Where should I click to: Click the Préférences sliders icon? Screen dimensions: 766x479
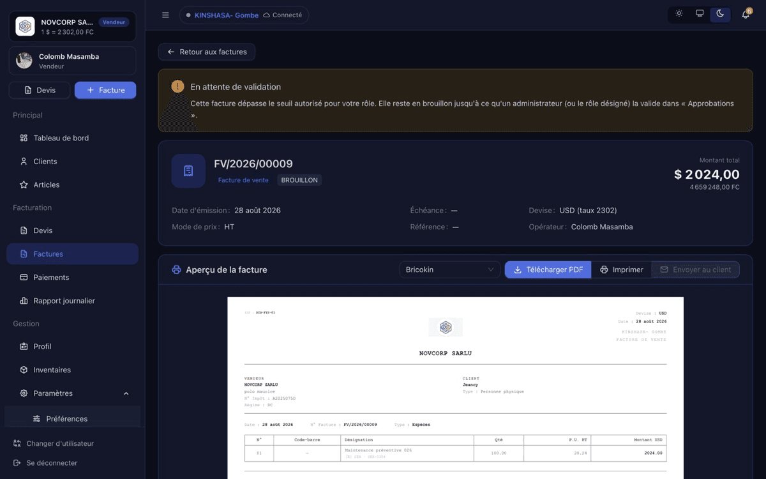[x=36, y=419]
